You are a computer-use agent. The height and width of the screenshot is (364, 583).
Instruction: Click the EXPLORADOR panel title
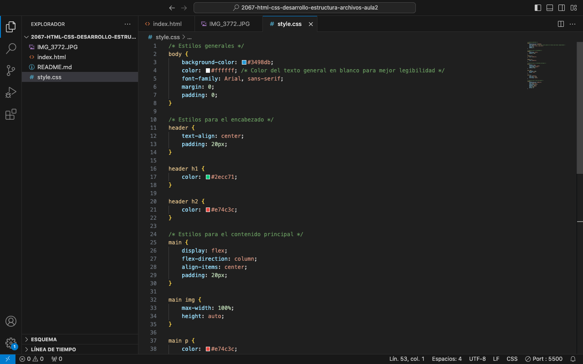[48, 24]
